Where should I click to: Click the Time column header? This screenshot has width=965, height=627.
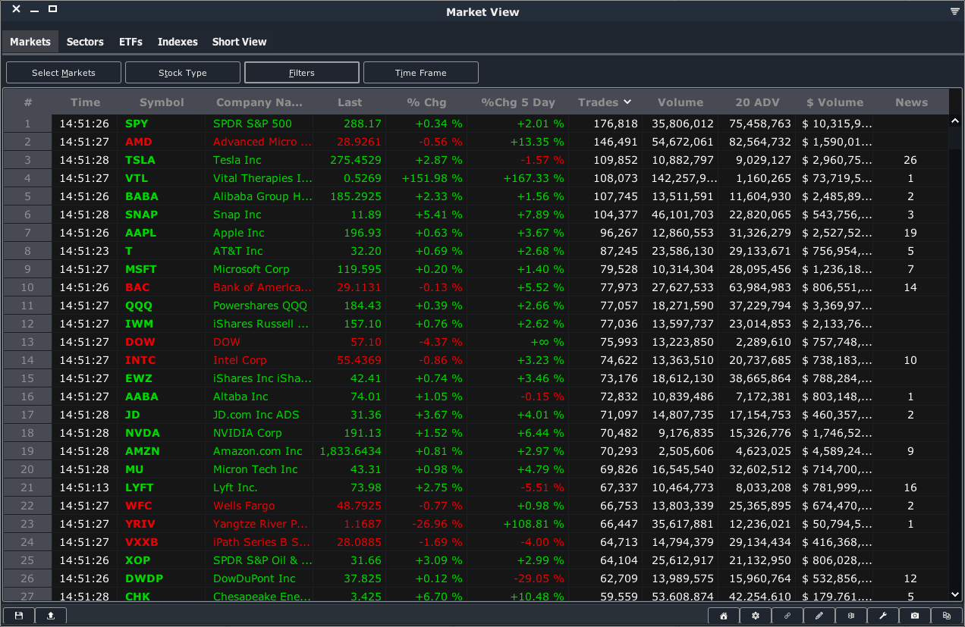[85, 102]
